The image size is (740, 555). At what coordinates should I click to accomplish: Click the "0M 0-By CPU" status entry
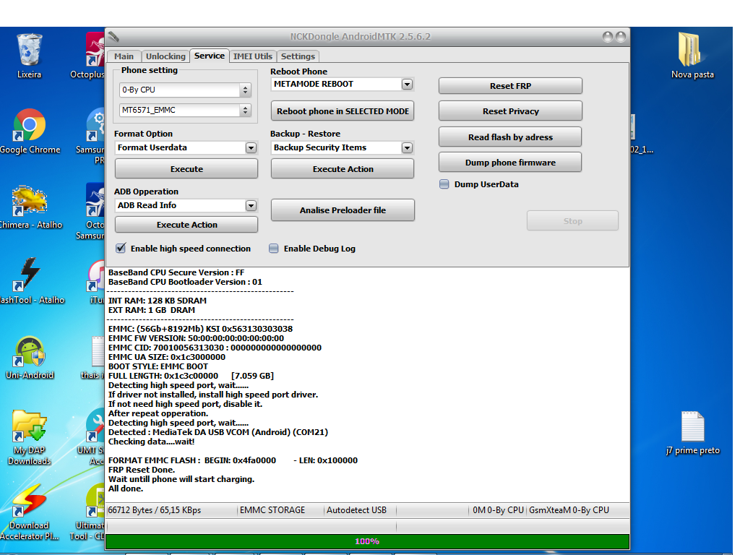pos(499,510)
